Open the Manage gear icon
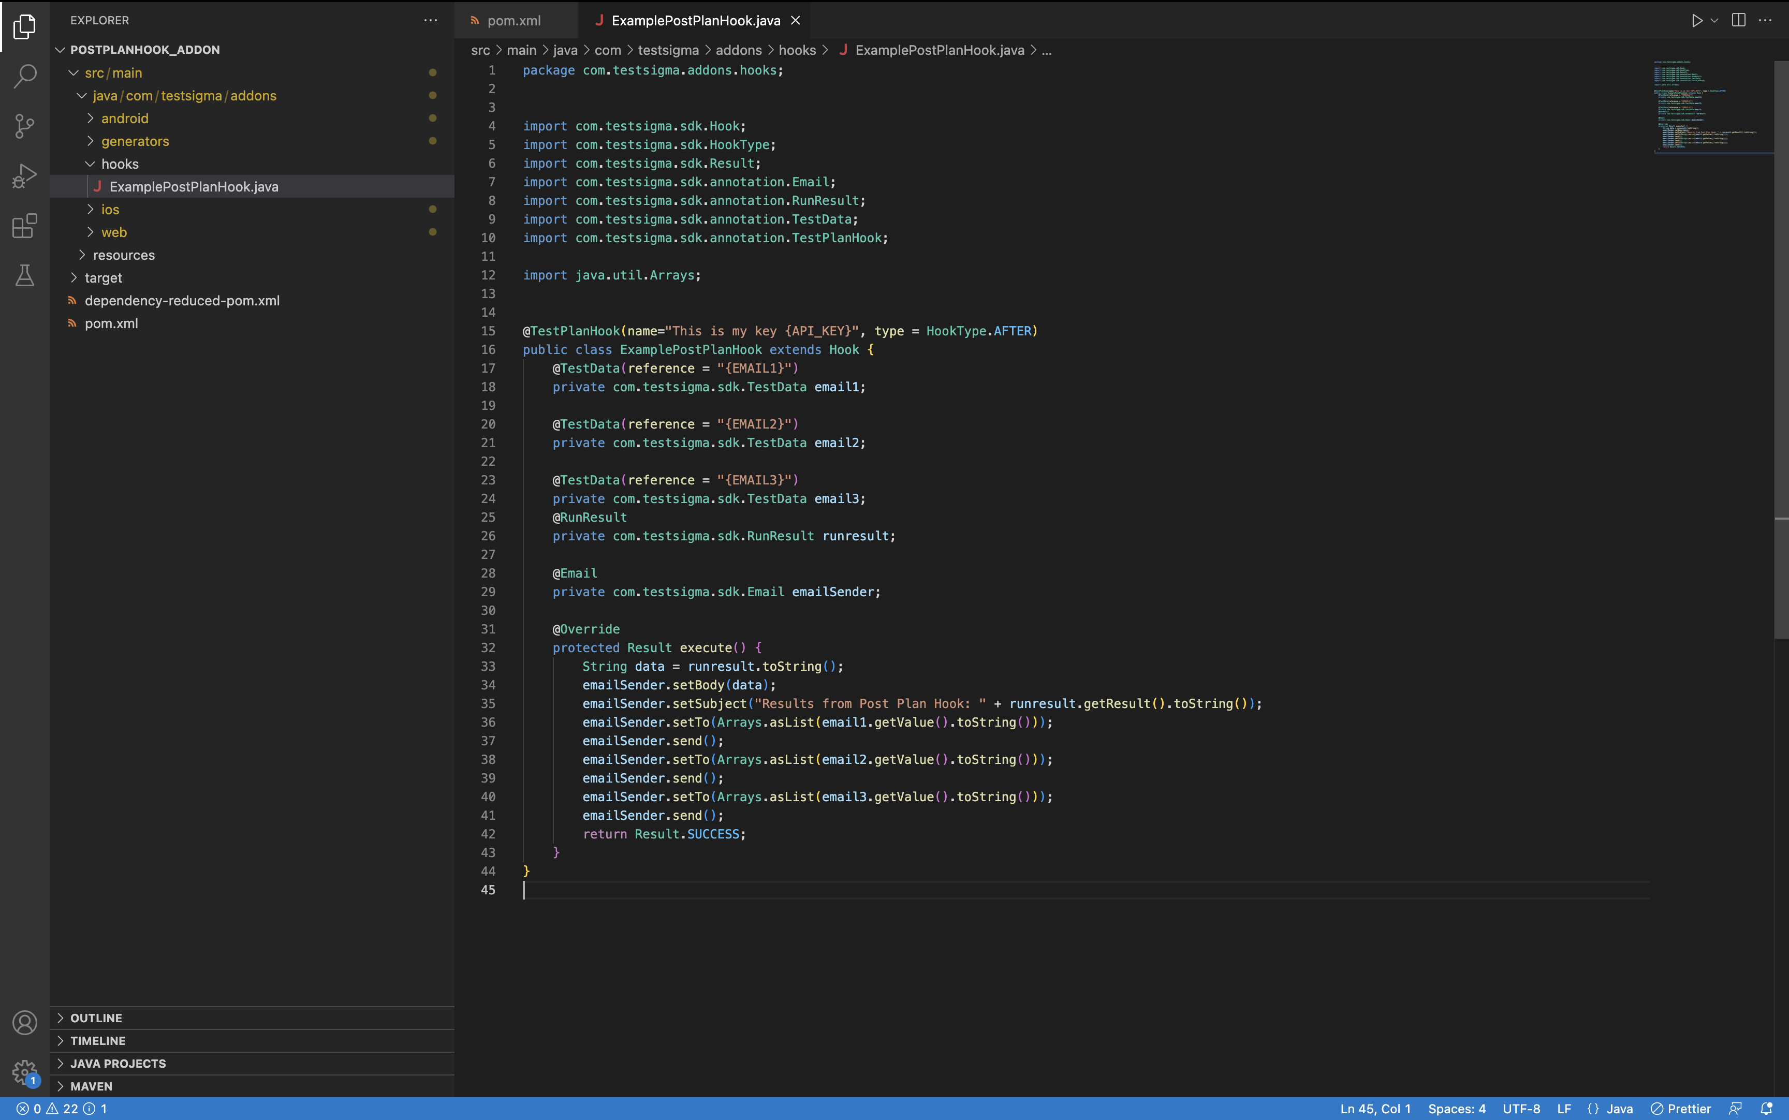This screenshot has height=1120, width=1789. (24, 1072)
